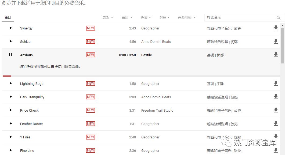Viewport: 285px width, 155px height.
Task: Open the 流派 genre filter dropdown
Action: [x=108, y=18]
